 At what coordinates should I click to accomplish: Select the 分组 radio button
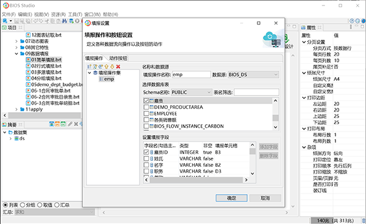pos(23,205)
